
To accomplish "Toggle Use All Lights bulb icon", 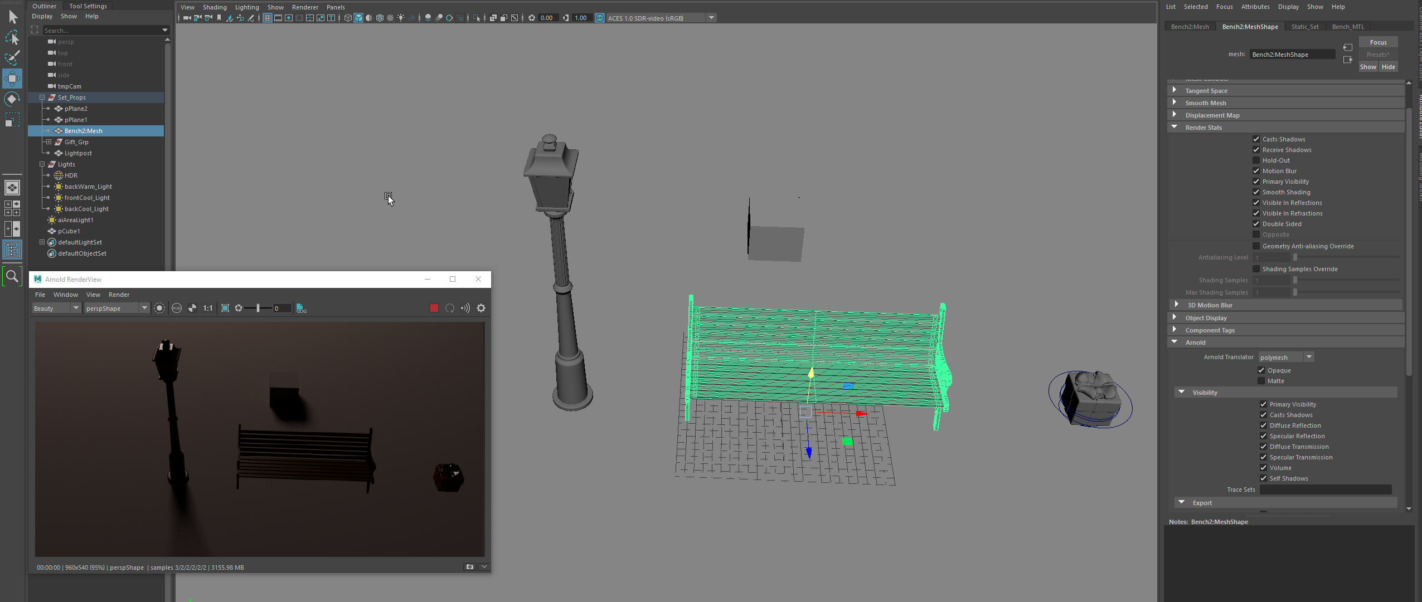I will pyautogui.click(x=401, y=18).
